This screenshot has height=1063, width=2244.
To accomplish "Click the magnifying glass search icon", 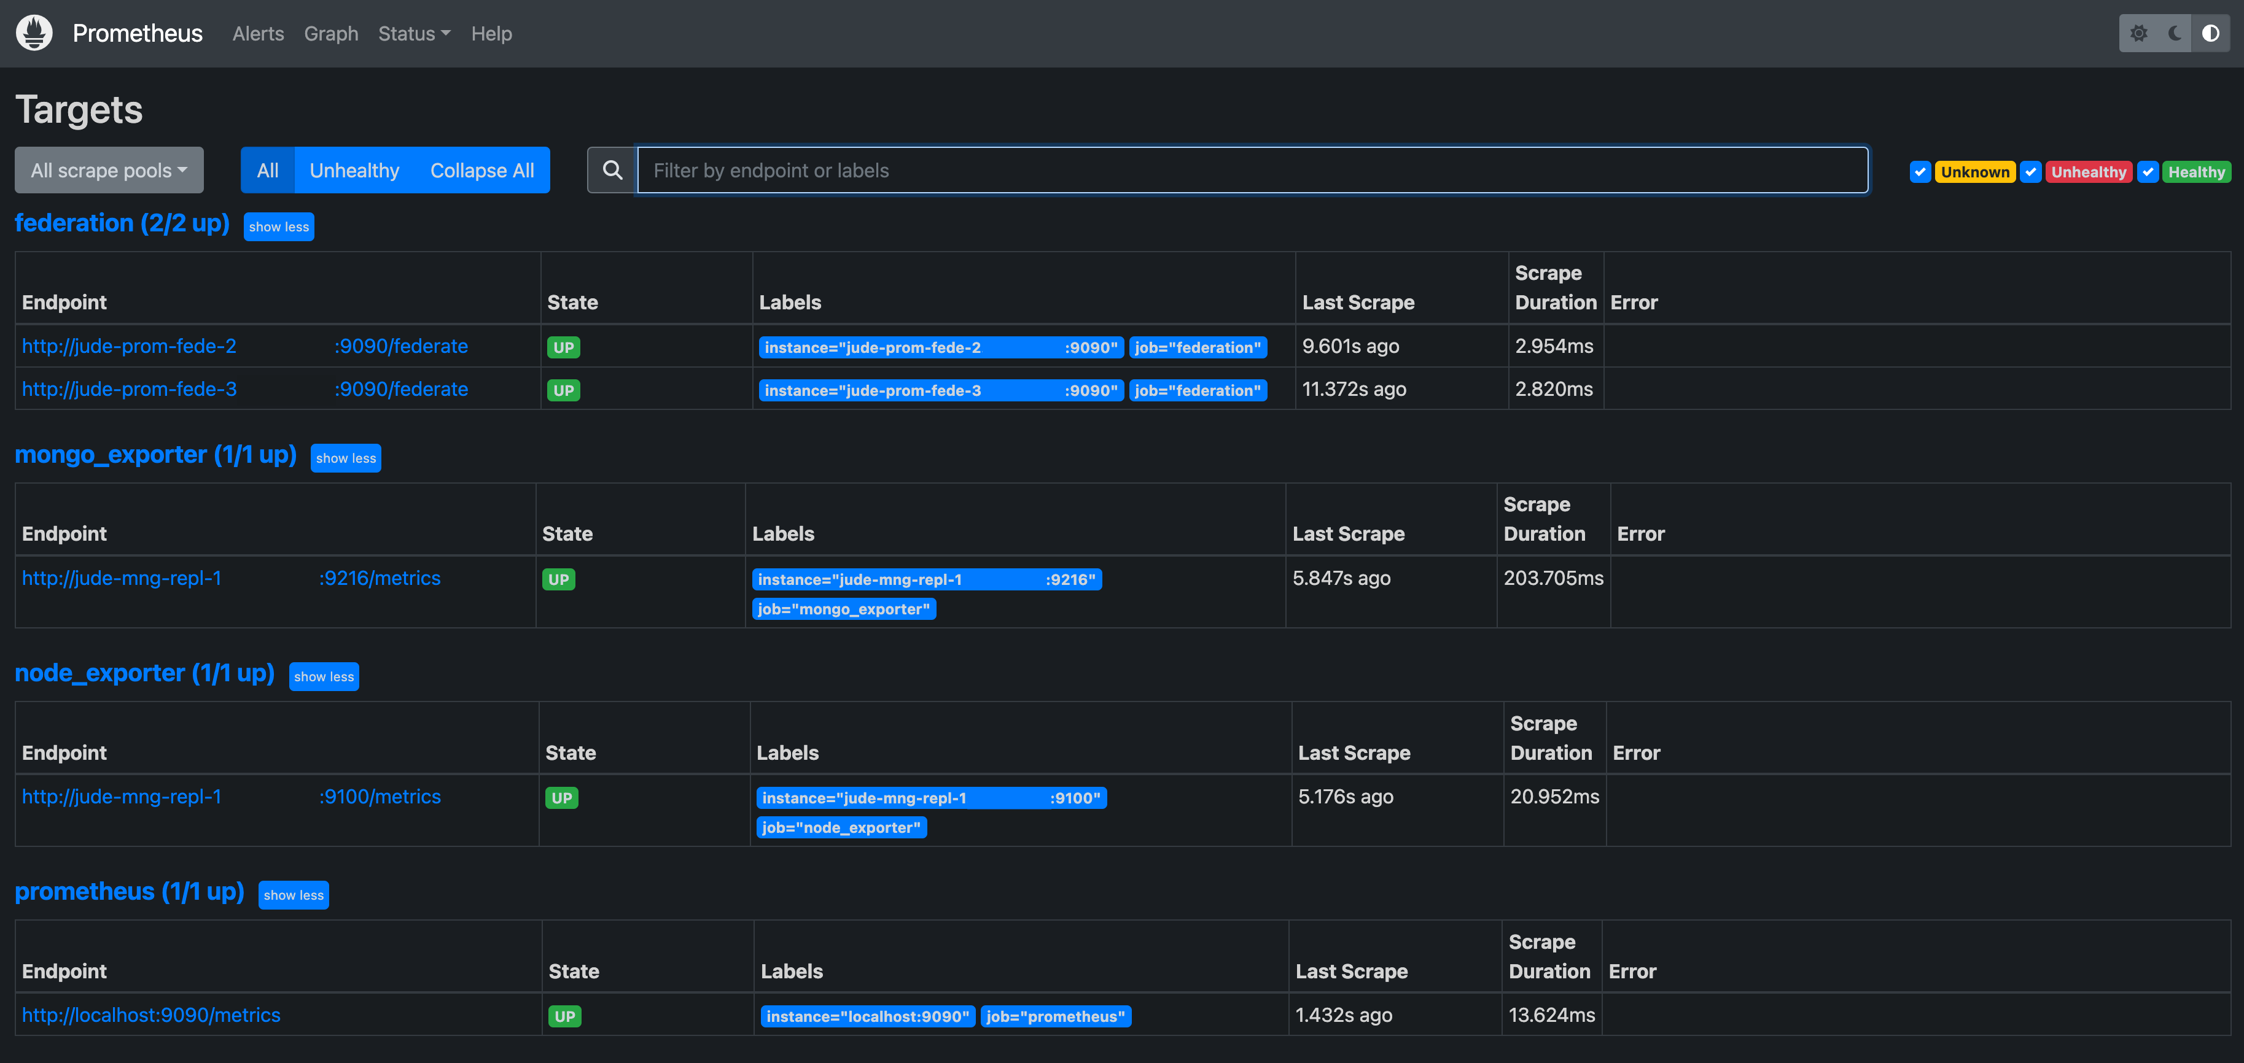I will tap(612, 170).
